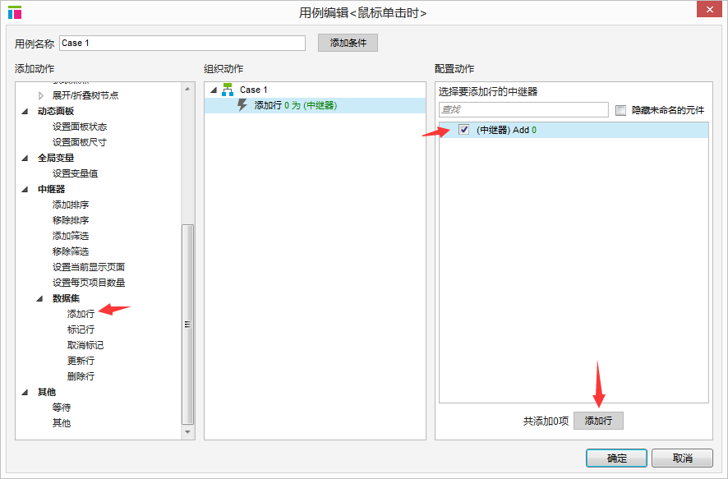Click the 用例名称 text field
The image size is (728, 479).
pos(182,43)
